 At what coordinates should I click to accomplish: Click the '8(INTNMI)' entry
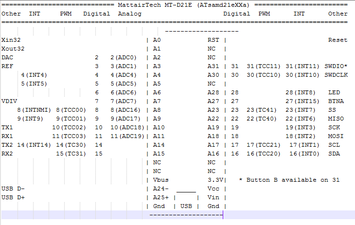pyautogui.click(x=34, y=110)
